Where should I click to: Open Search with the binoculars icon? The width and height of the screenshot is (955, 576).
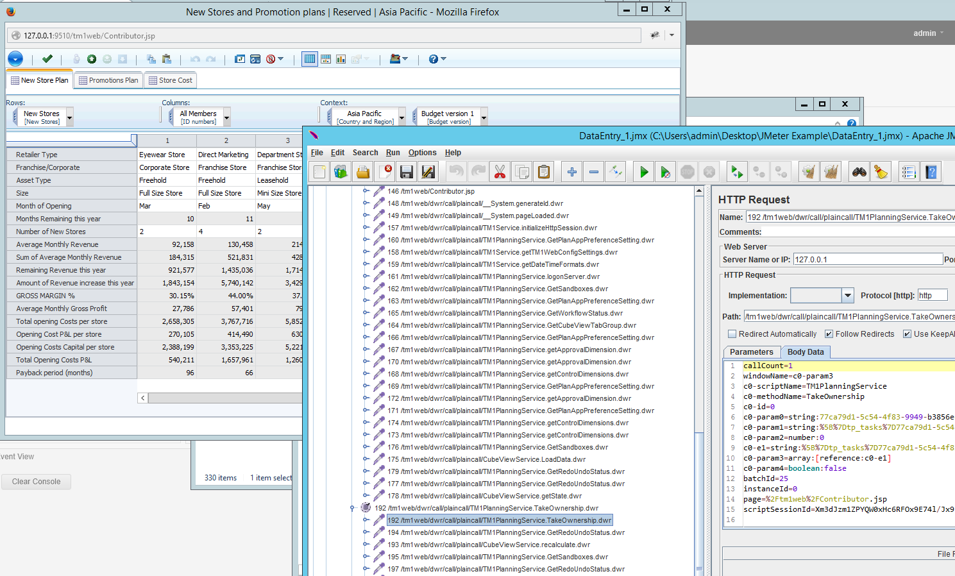point(859,172)
